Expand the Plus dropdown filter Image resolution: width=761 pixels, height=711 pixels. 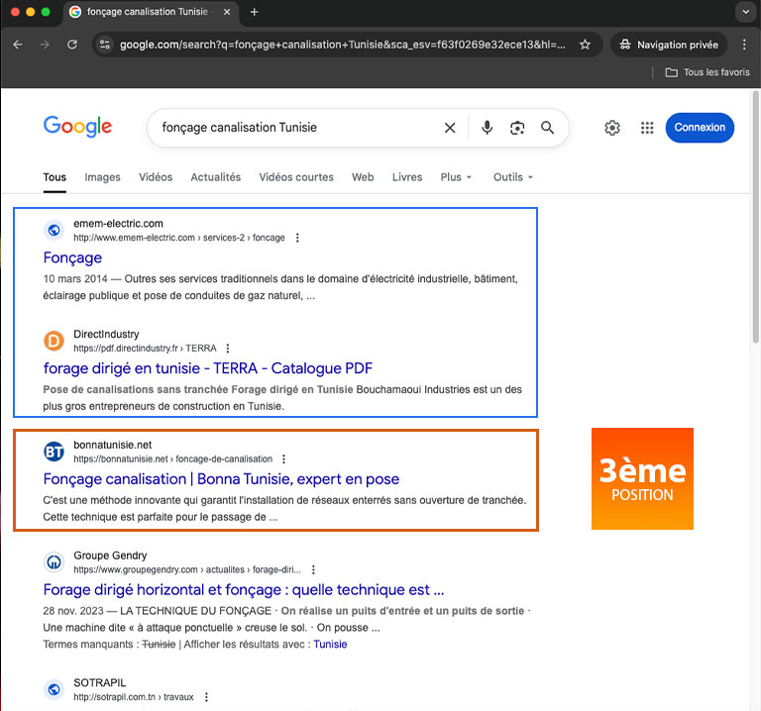(456, 177)
